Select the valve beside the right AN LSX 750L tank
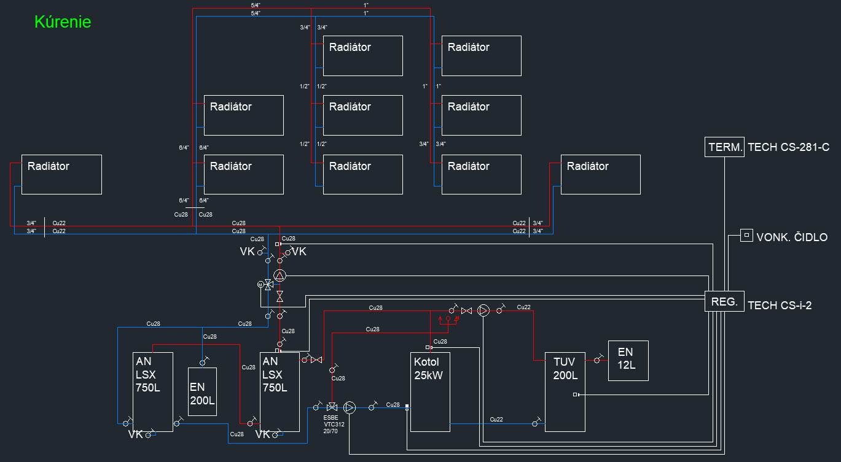 [x=316, y=360]
